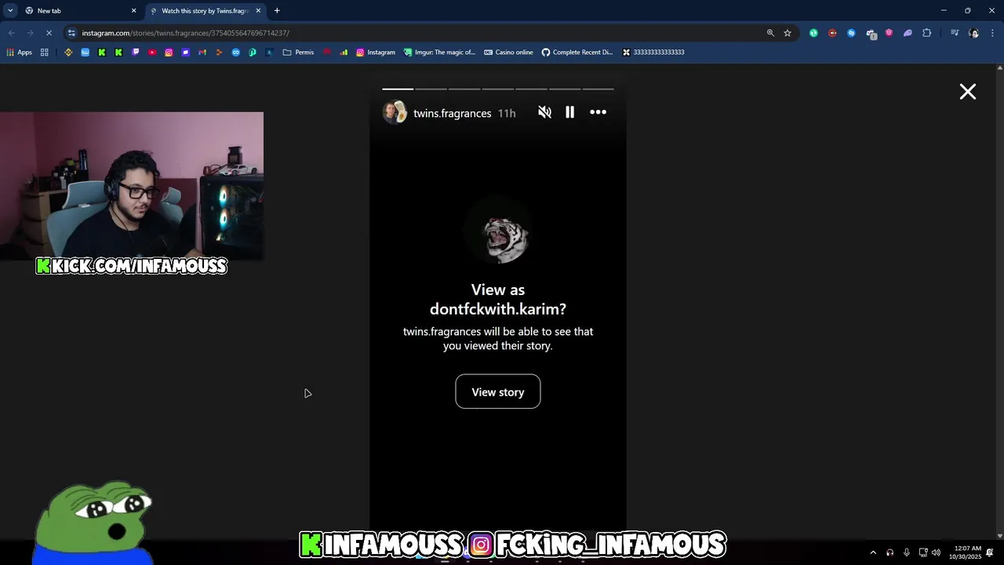1004x565 pixels.
Task: Open the Casino online bookmark
Action: 508,53
